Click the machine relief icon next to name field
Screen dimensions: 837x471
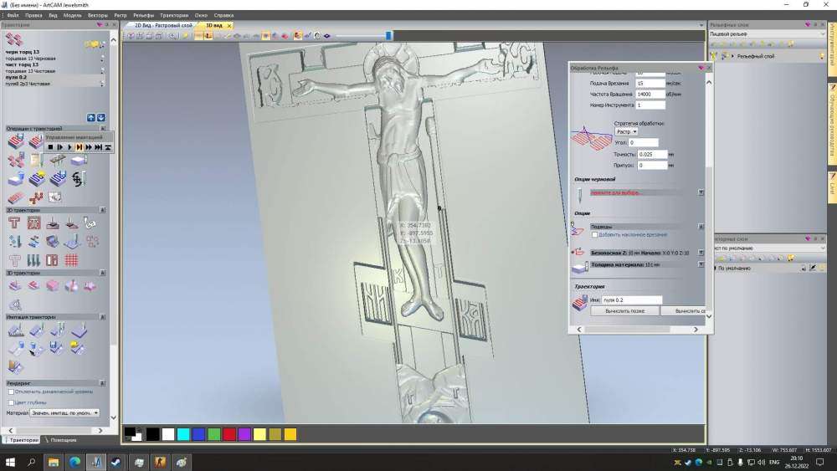tap(578, 303)
